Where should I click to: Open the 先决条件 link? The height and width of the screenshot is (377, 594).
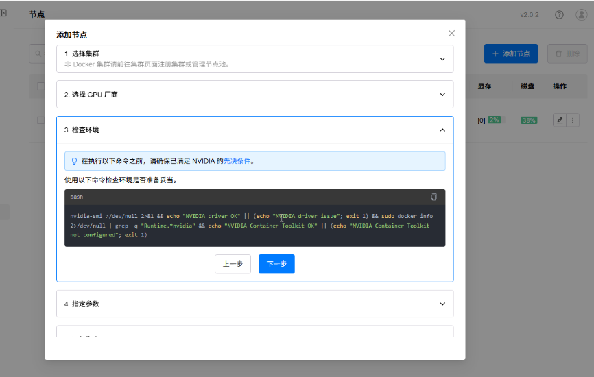tap(237, 161)
